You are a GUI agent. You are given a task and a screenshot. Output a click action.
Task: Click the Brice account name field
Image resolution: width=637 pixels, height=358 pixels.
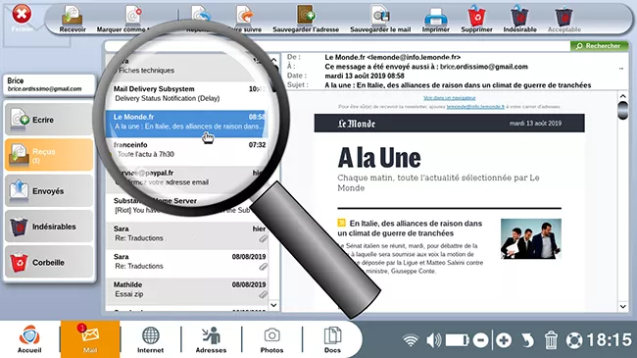point(49,84)
